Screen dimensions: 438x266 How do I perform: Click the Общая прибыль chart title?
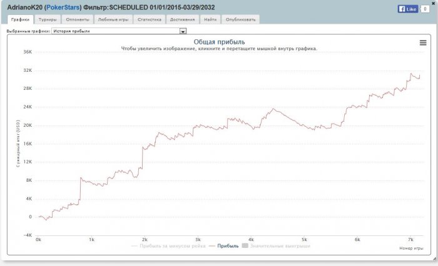click(219, 42)
